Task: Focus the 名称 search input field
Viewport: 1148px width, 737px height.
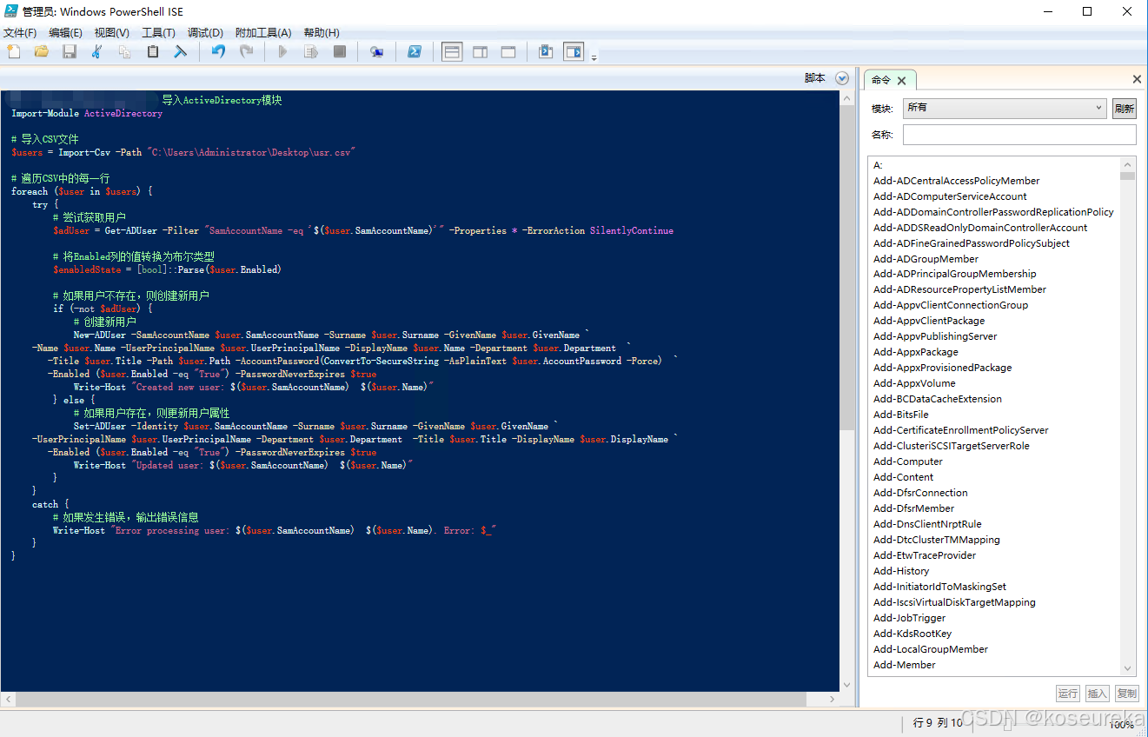Action: [1019, 135]
